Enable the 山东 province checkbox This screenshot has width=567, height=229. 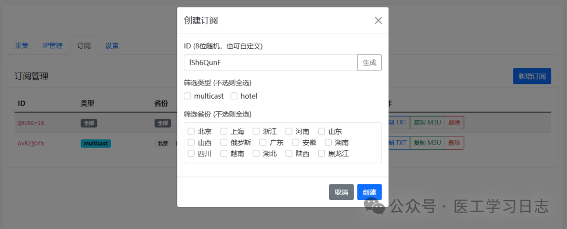[x=321, y=131]
